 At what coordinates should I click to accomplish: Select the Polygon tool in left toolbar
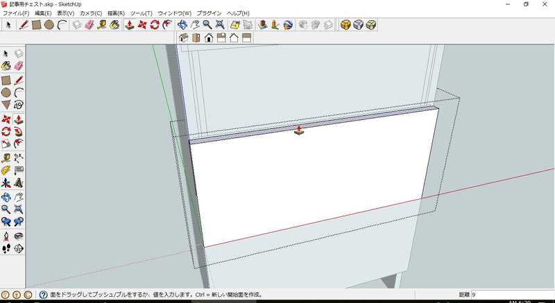tap(6, 105)
